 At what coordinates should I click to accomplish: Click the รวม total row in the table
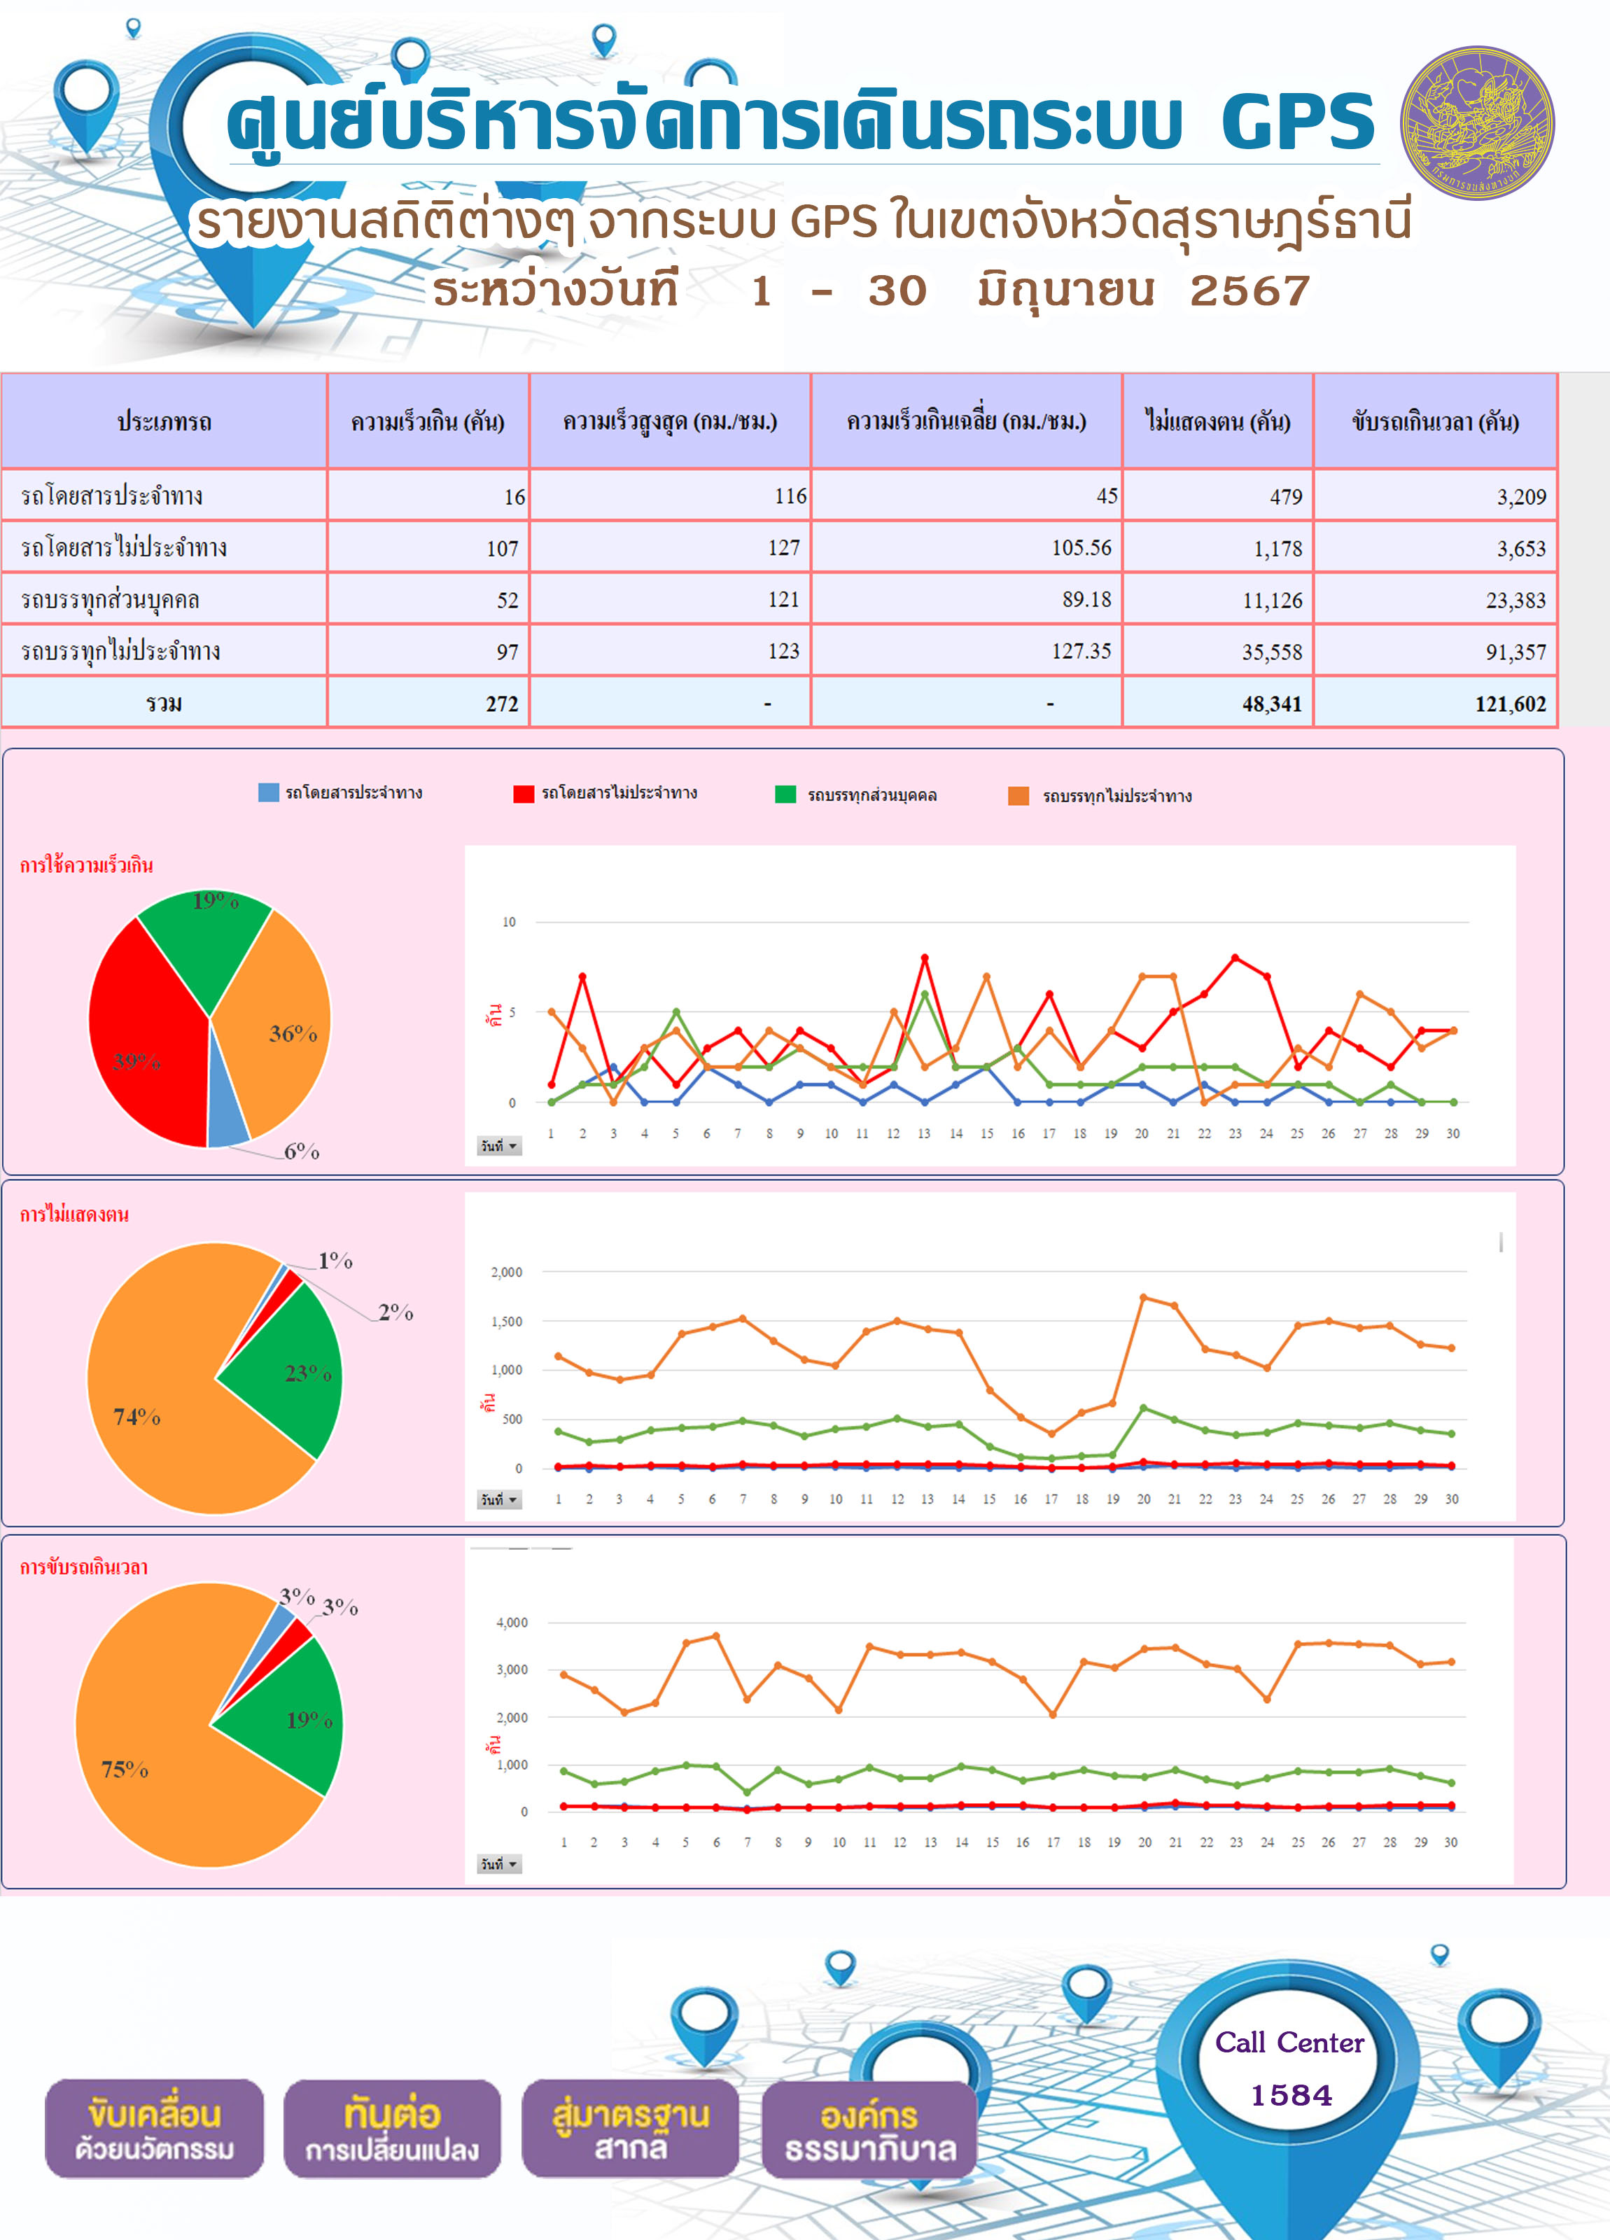pos(779,702)
